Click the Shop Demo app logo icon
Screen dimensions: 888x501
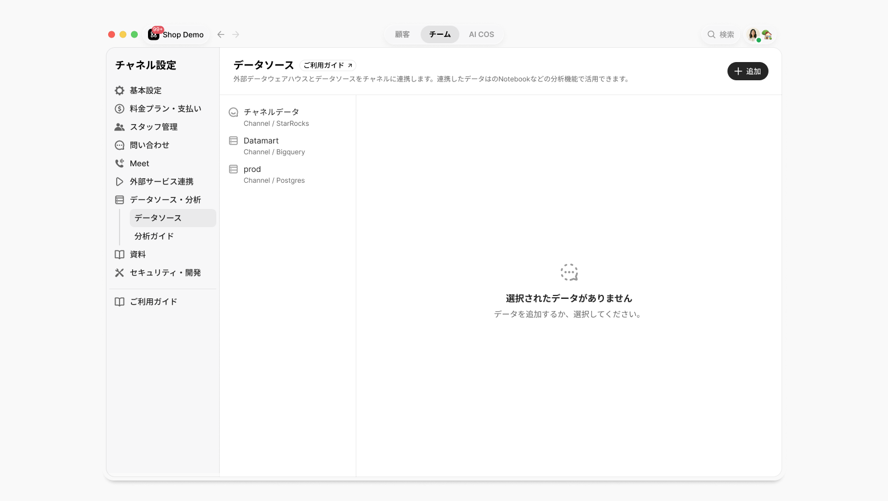[154, 35]
